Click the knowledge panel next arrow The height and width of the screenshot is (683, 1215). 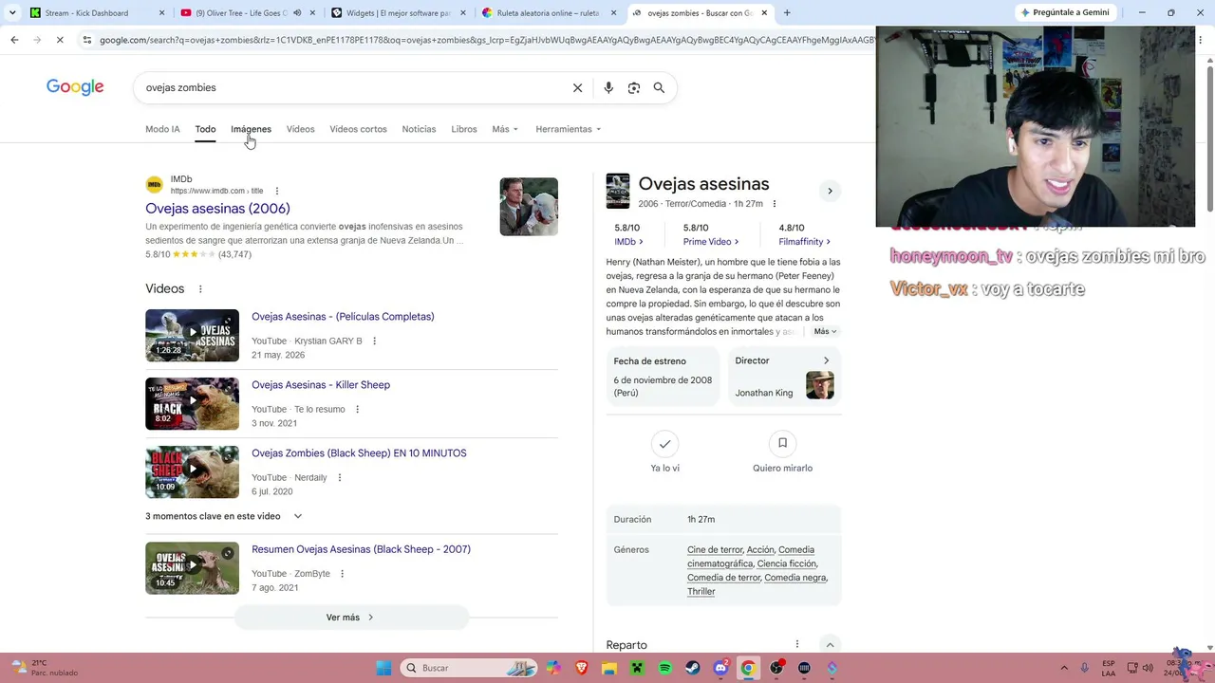point(830,191)
